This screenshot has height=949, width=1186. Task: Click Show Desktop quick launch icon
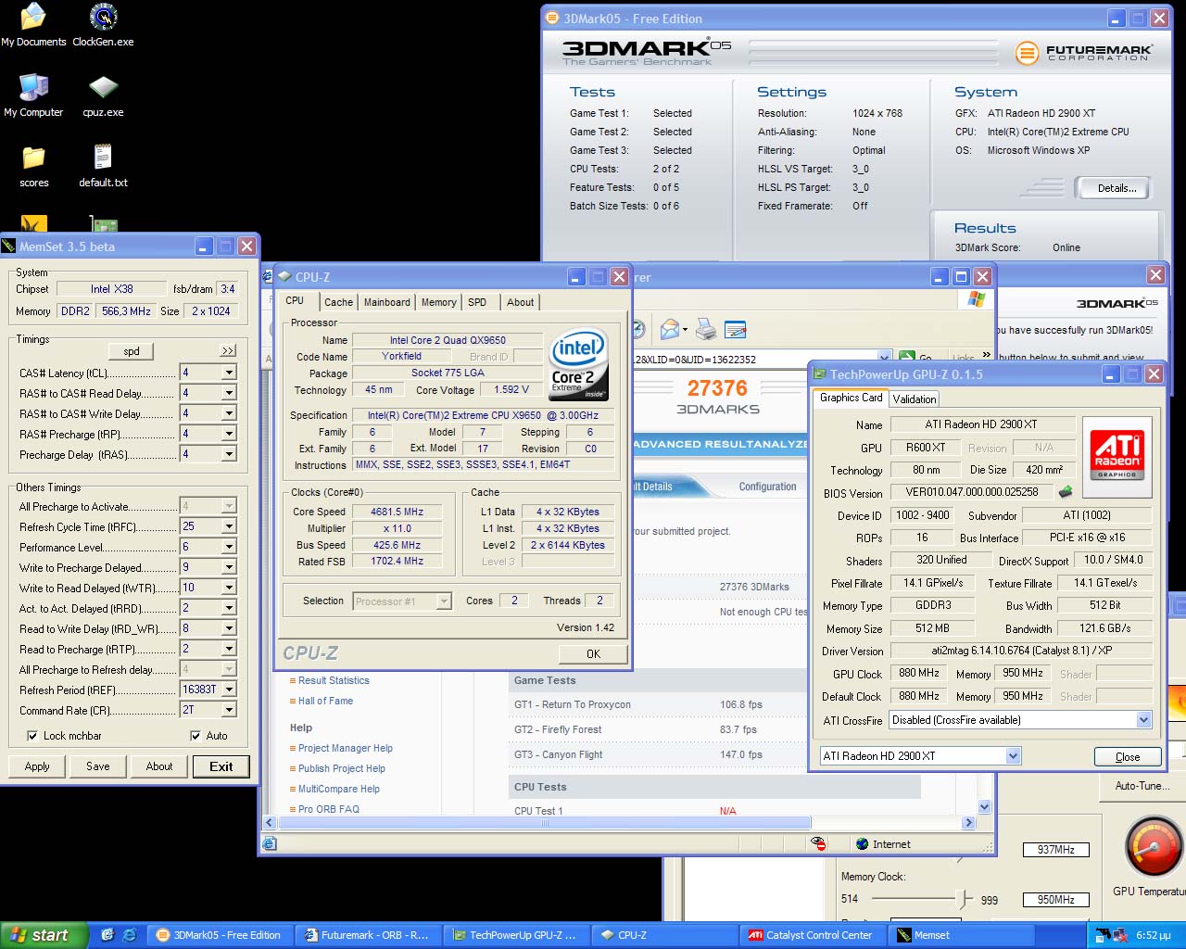click(107, 935)
